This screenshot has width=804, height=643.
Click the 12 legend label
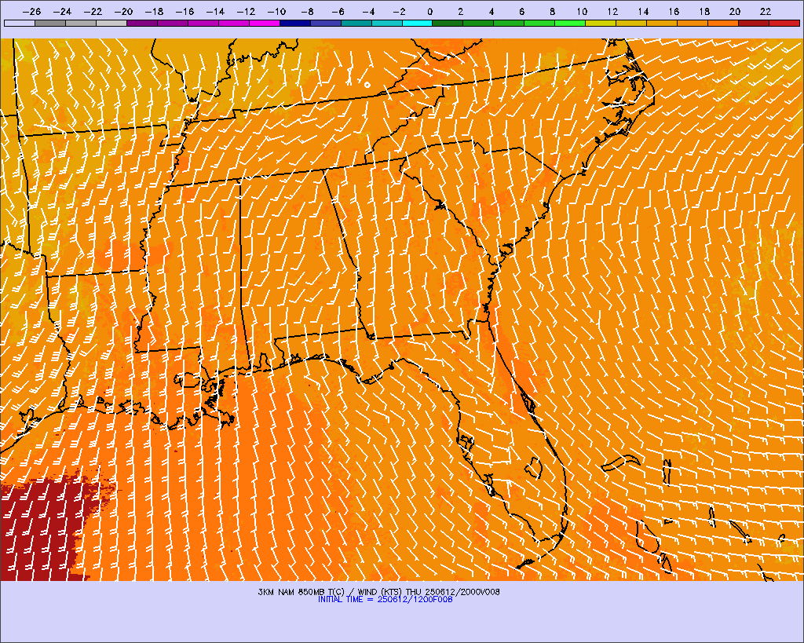point(612,12)
